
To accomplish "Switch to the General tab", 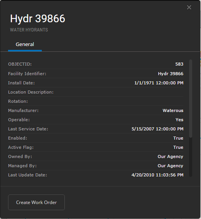I will pyautogui.click(x=25, y=44).
